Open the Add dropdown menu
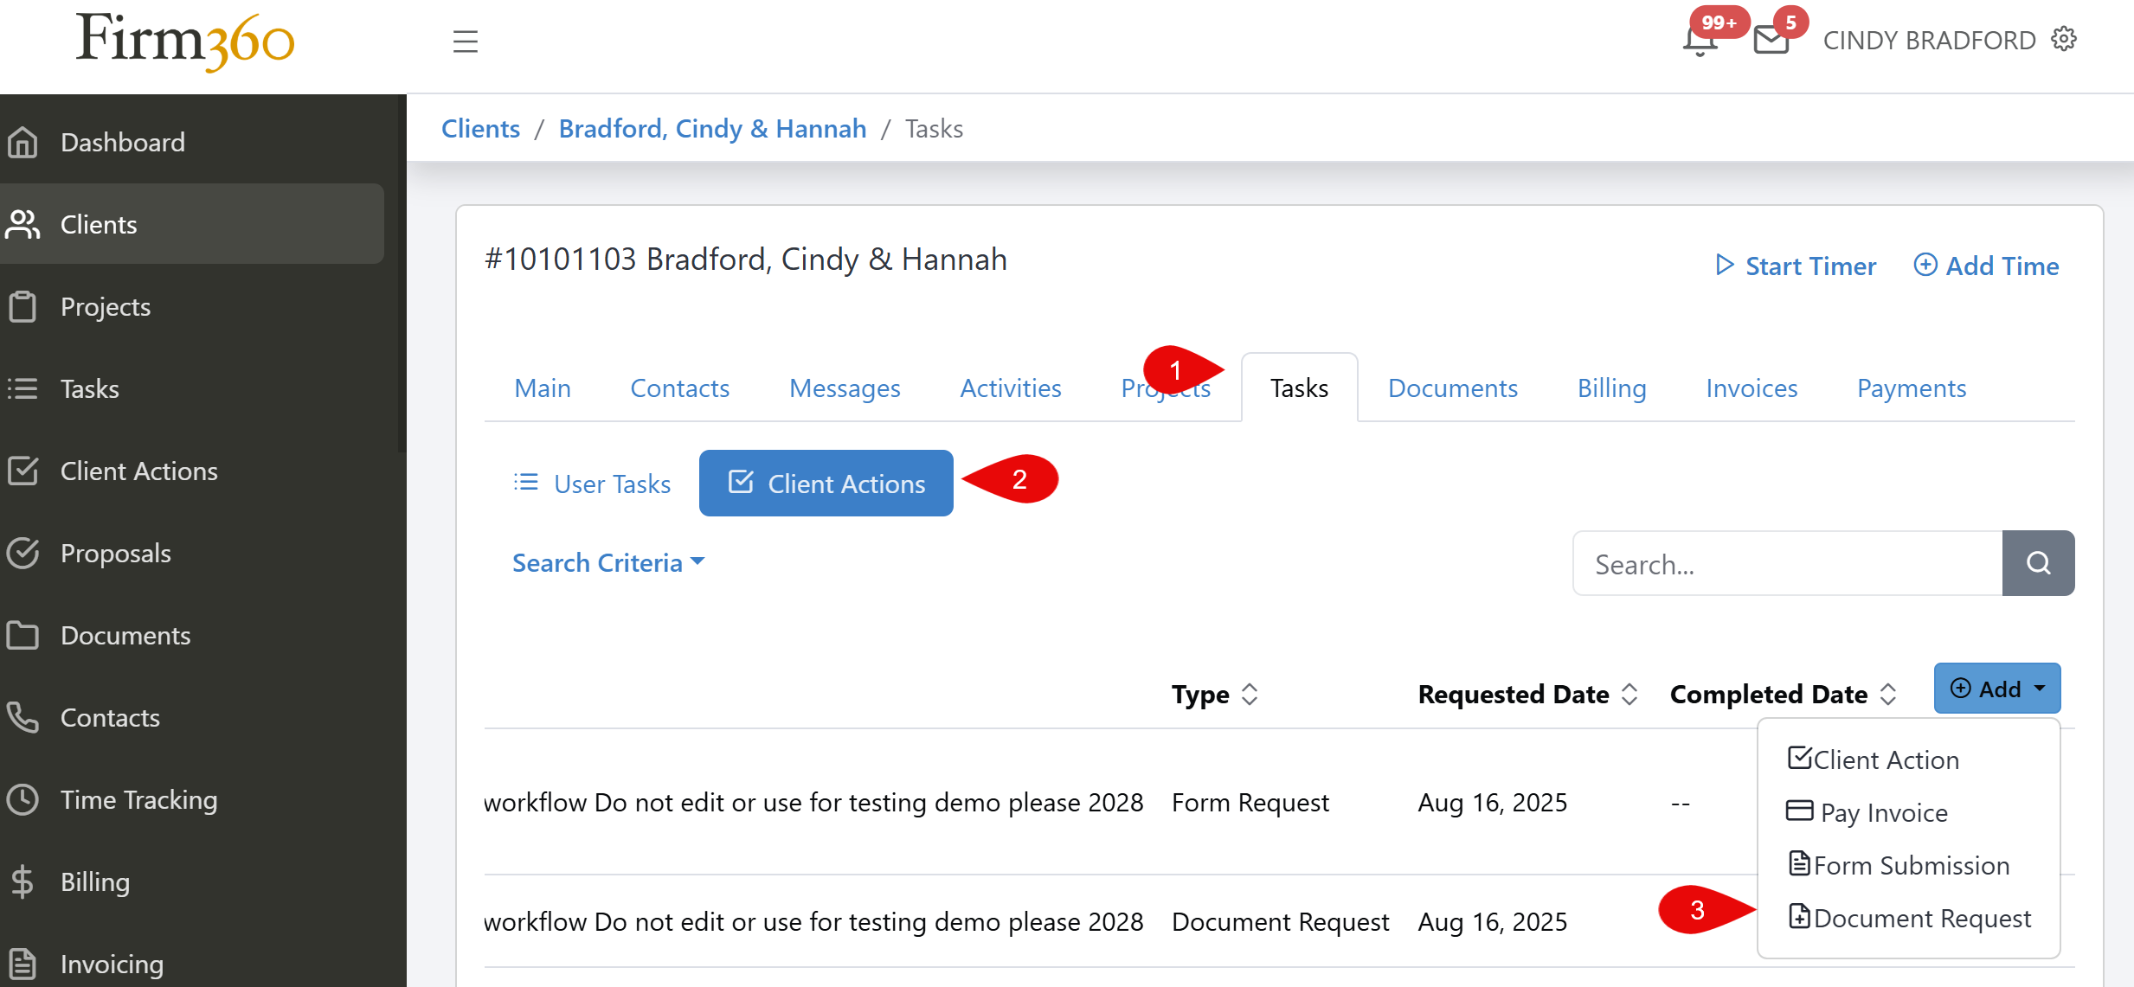This screenshot has width=2134, height=987. coord(1996,688)
